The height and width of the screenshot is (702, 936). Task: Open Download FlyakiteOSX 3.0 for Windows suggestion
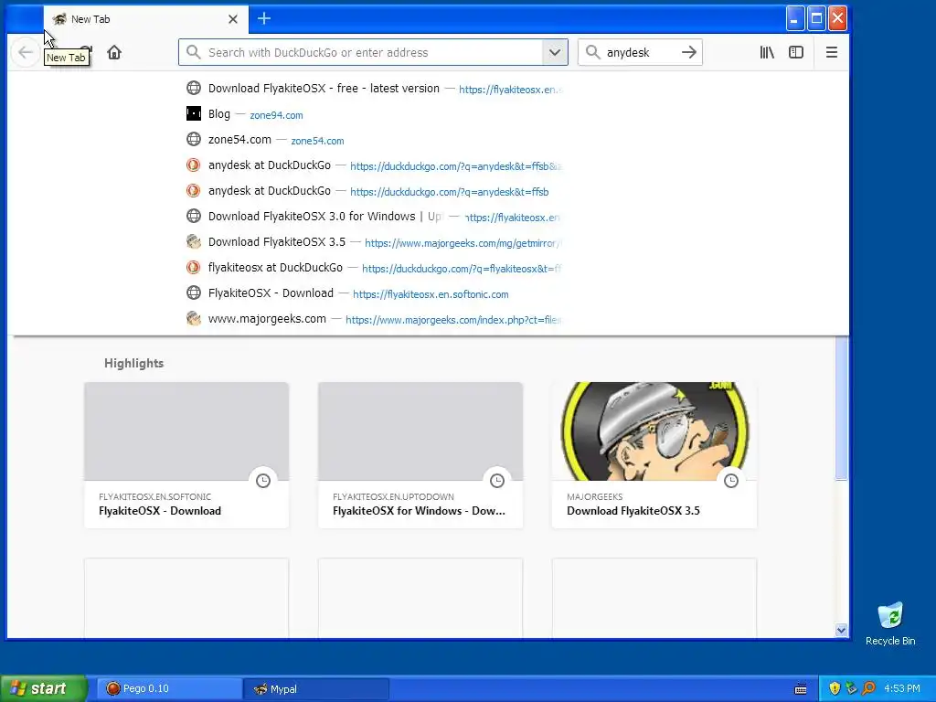[x=374, y=217]
